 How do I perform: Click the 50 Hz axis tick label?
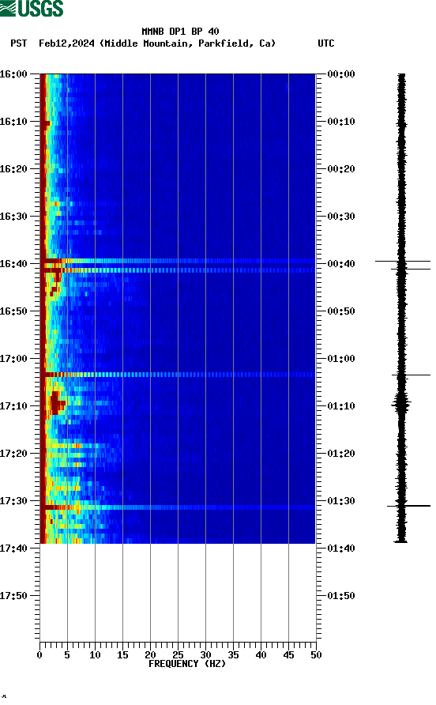(x=316, y=655)
